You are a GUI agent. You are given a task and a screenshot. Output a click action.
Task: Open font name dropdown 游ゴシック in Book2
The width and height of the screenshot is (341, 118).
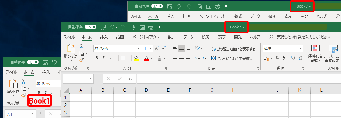(x=139, y=48)
